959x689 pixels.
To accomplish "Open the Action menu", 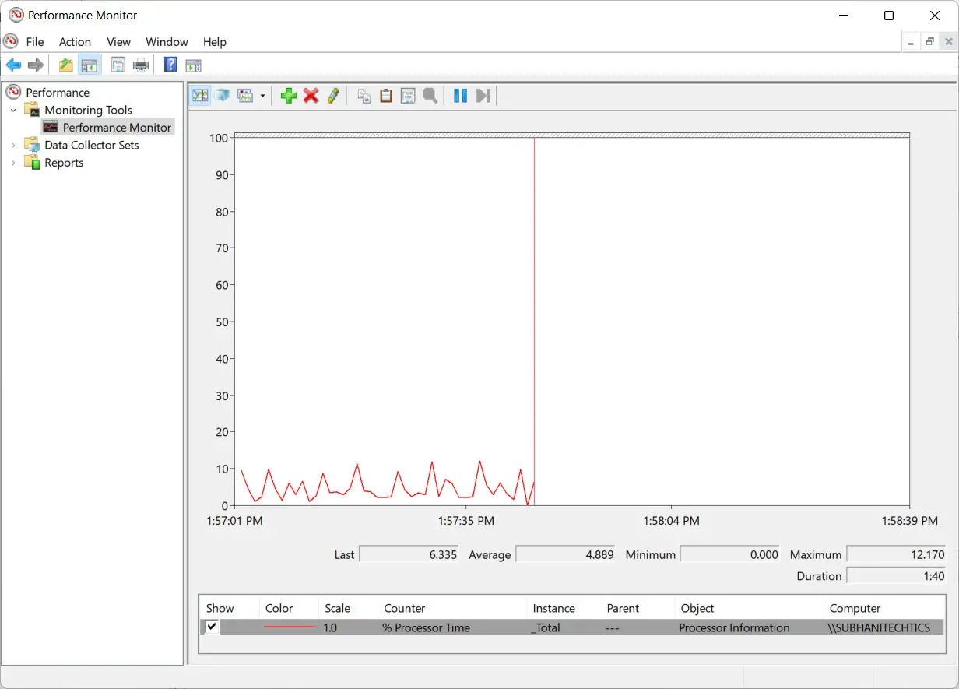I will (75, 42).
